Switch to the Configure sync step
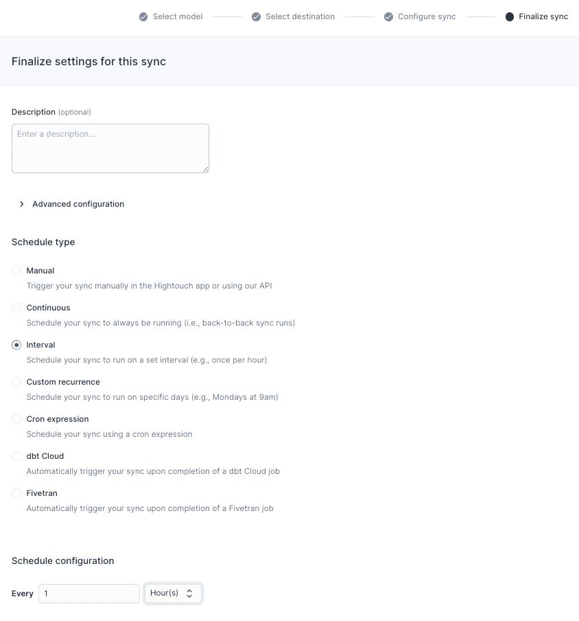 click(x=427, y=16)
